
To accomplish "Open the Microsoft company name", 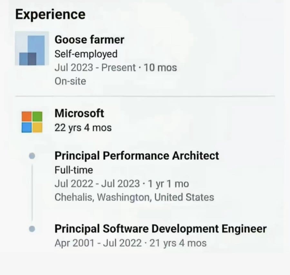I will point(79,113).
